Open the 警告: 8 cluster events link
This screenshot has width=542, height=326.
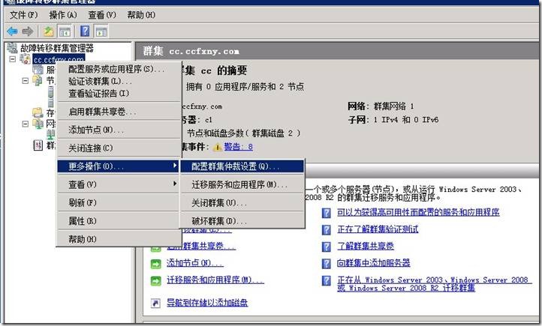click(238, 147)
